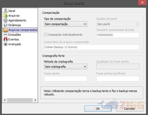
Task: Select the Arquivos folder icon
Action: click(x=5, y=15)
